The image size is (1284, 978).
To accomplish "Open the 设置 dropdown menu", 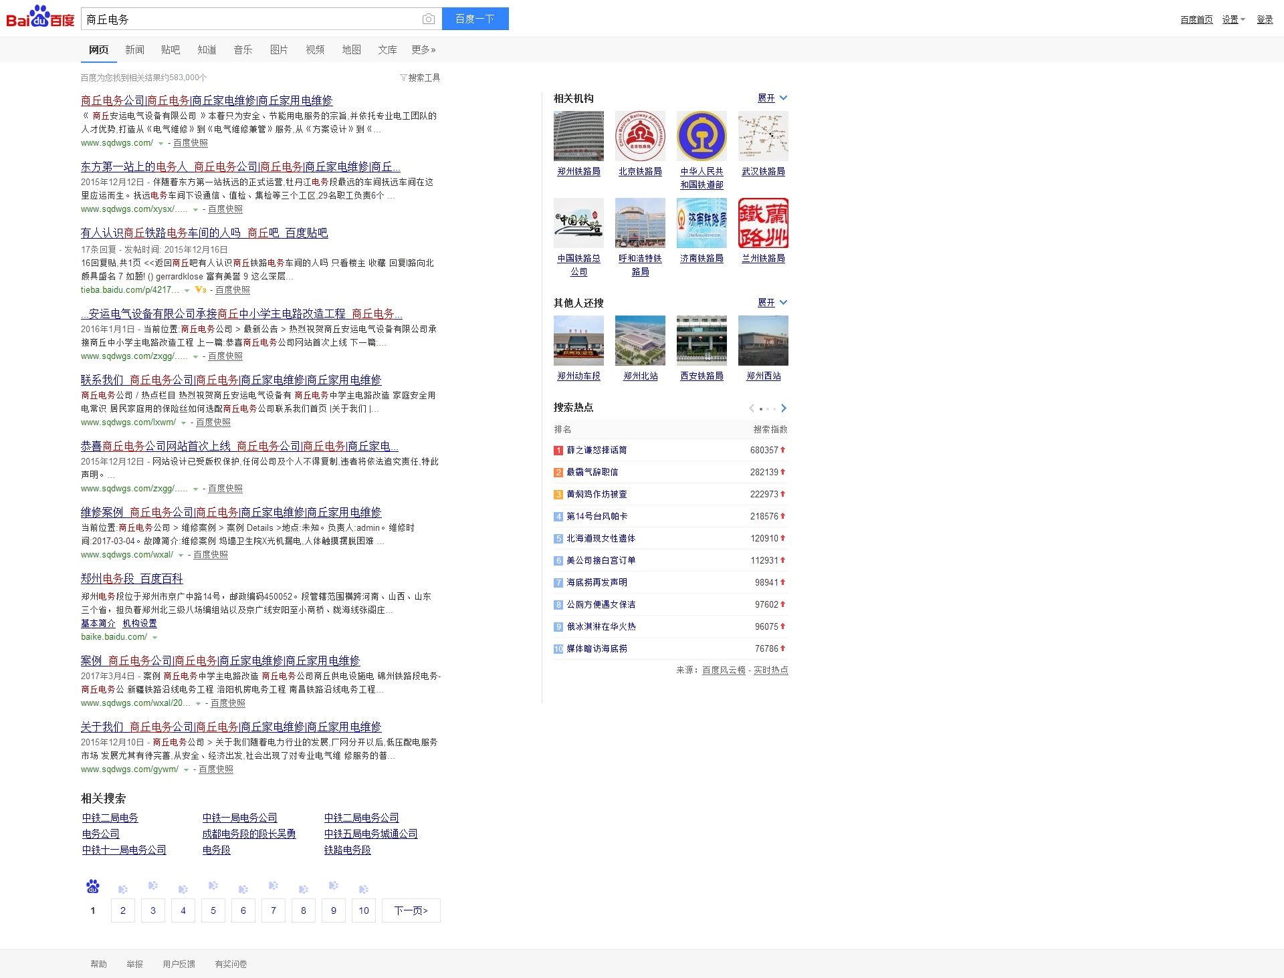I will 1233,19.
